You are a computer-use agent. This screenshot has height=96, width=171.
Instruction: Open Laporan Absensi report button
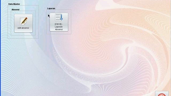[59, 22]
